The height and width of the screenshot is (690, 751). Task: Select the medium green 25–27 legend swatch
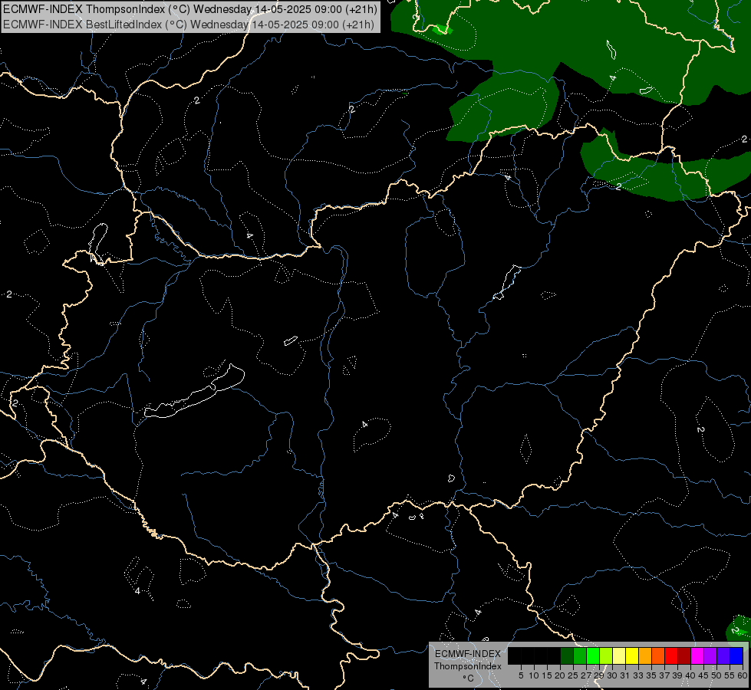click(580, 655)
